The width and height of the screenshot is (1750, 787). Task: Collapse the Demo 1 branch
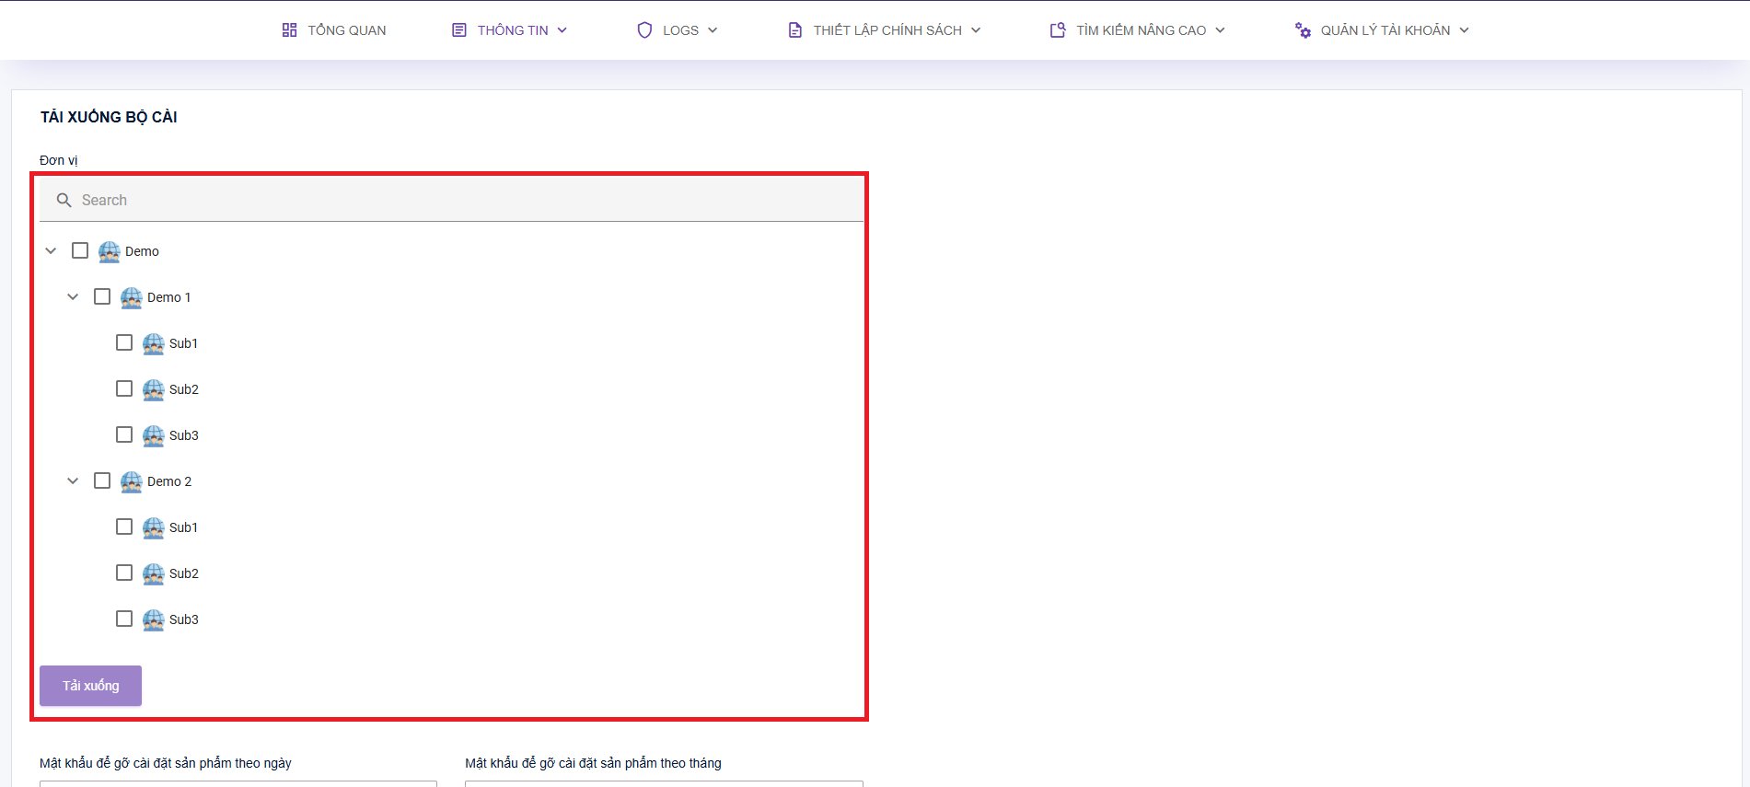tap(73, 297)
